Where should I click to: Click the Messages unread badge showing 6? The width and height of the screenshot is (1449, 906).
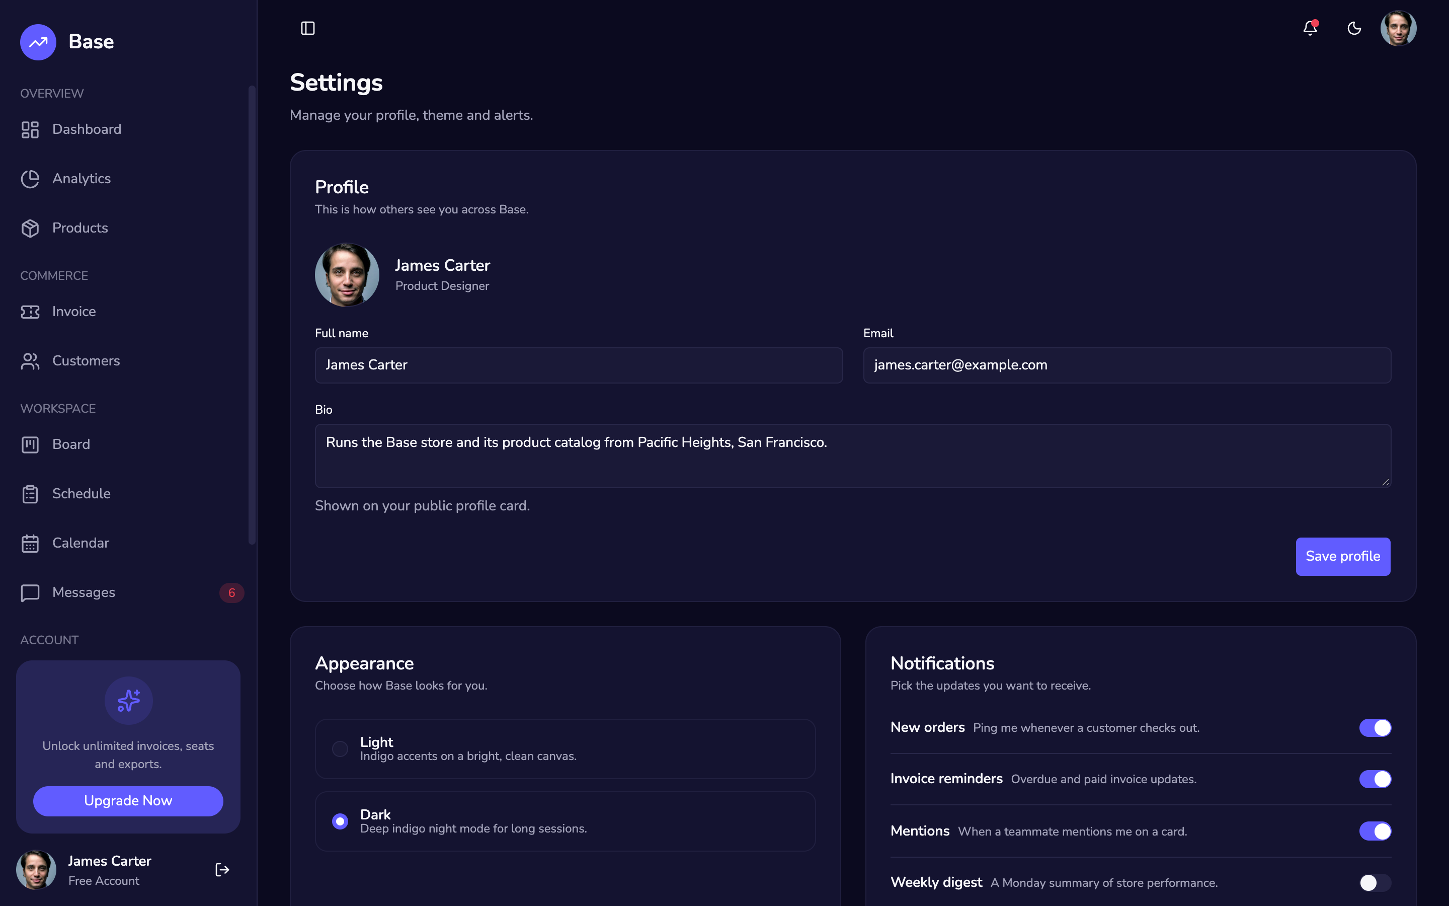tap(232, 592)
